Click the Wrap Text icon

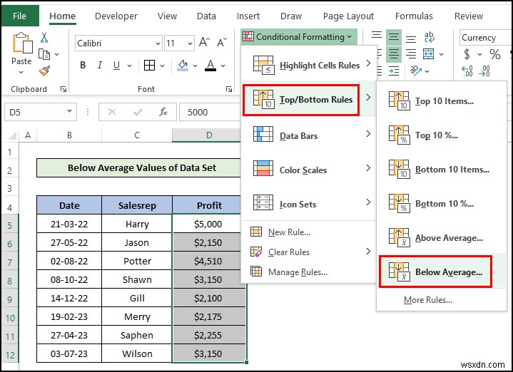click(429, 37)
